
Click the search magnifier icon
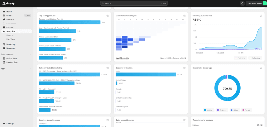pos(103,3)
